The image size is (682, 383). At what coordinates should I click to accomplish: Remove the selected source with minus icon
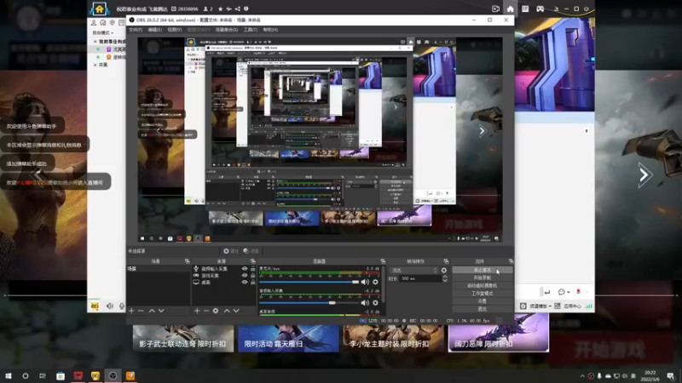click(206, 311)
